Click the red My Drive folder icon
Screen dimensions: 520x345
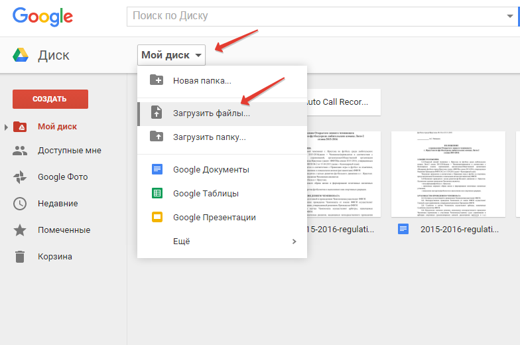[x=20, y=127]
